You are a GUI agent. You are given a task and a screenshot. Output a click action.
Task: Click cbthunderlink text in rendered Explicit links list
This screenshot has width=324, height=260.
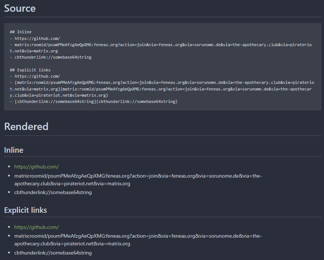(x=53, y=253)
